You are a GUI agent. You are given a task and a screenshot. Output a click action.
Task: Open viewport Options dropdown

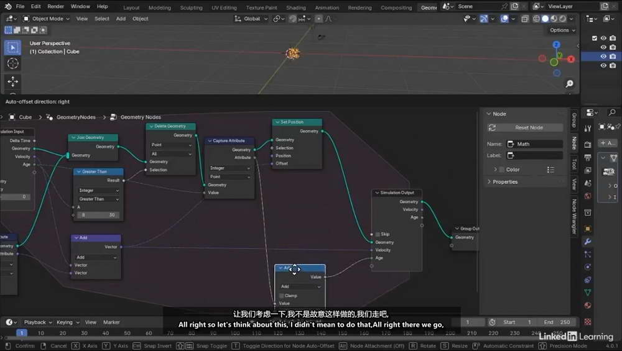point(562,30)
